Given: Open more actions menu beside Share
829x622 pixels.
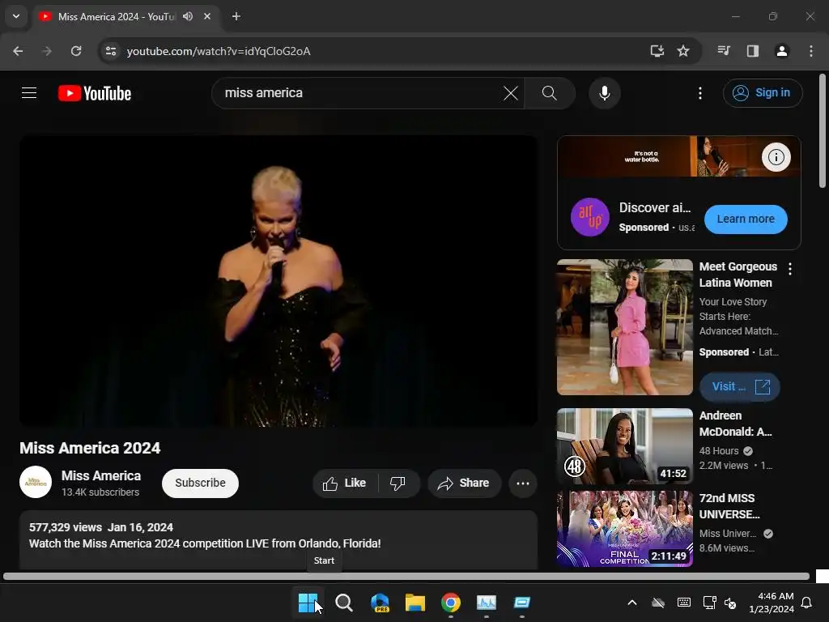Looking at the screenshot, I should [x=523, y=483].
